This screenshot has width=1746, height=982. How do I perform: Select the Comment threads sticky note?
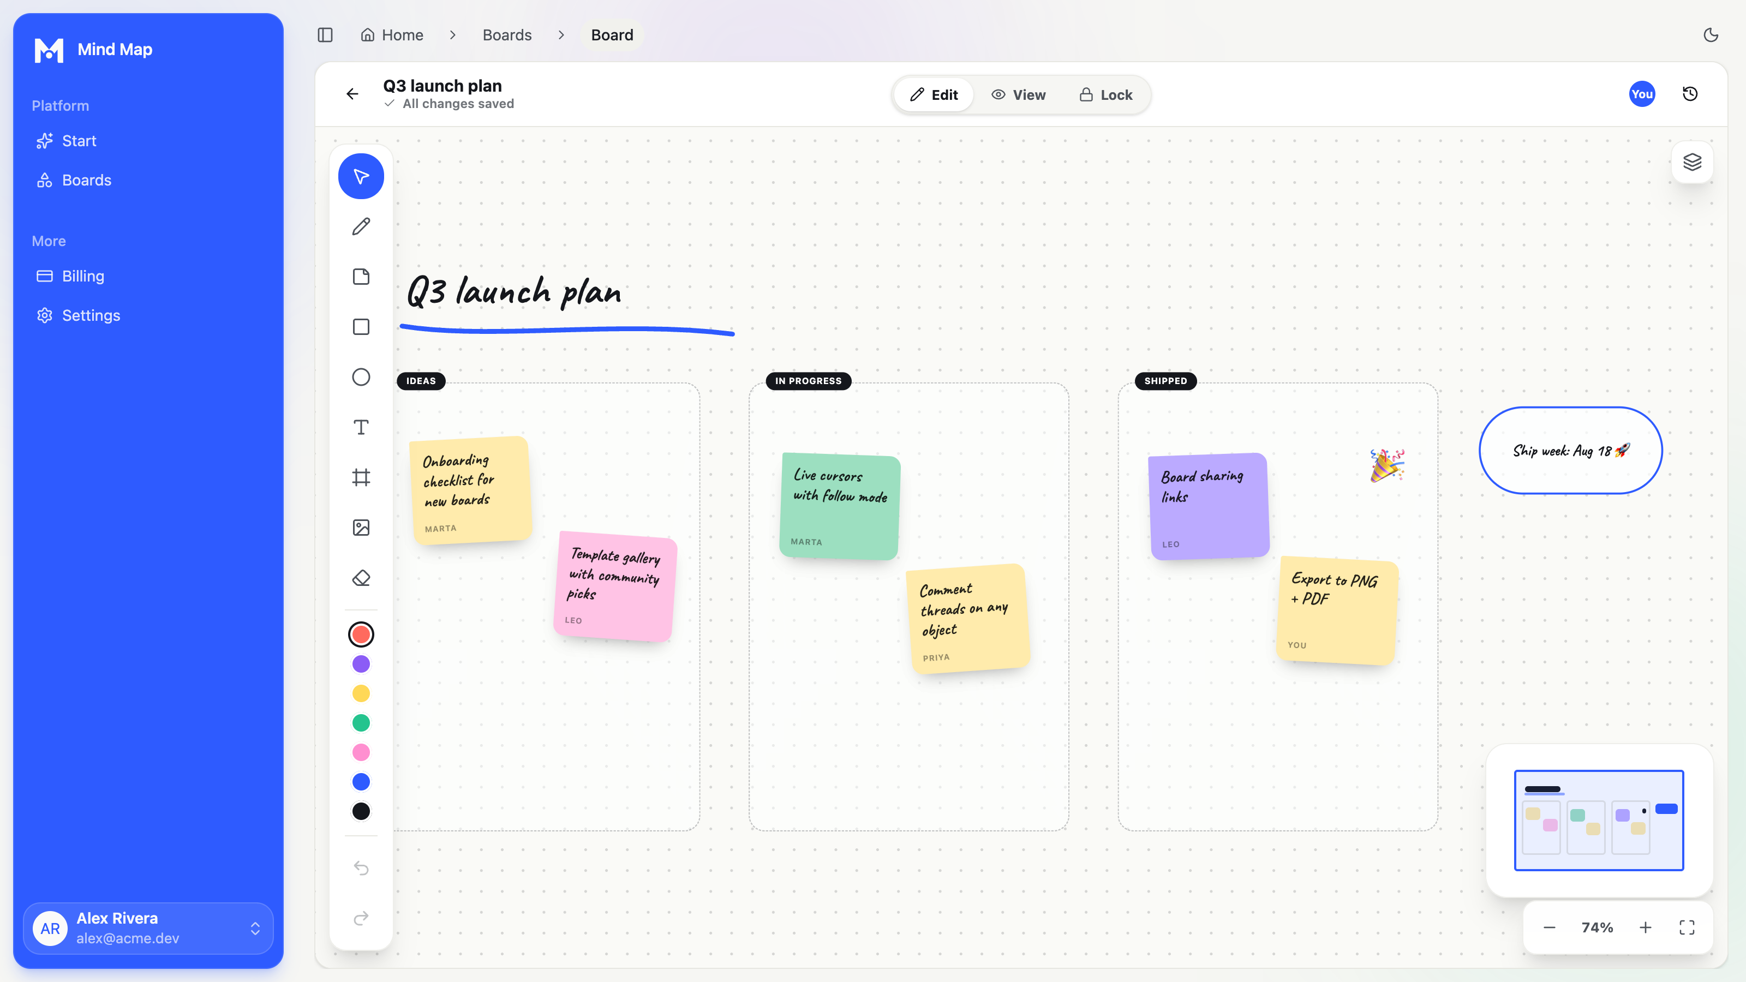tap(968, 619)
